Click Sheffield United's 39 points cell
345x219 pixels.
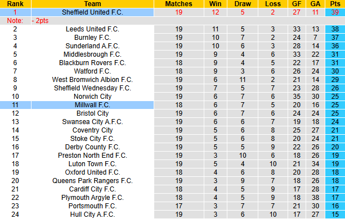pyautogui.click(x=335, y=12)
